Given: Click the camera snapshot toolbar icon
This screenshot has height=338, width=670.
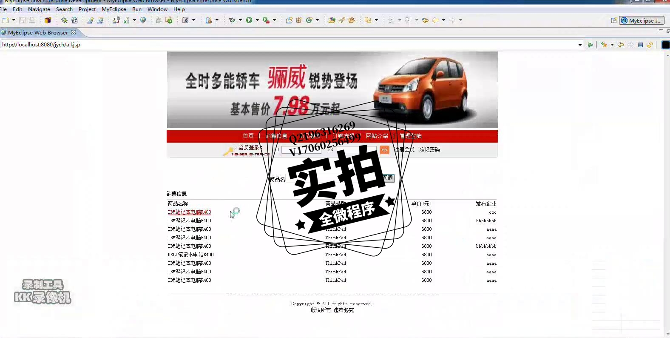Looking at the screenshot, I should [x=185, y=20].
